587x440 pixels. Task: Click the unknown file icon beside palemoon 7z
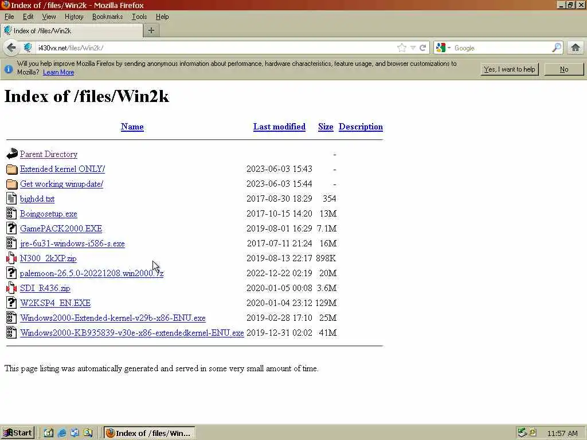point(11,273)
